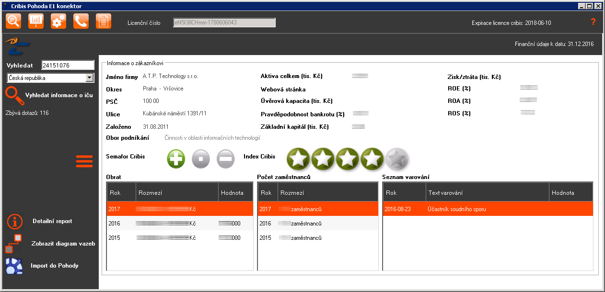Click company name A.T.P. Technology s.r.o.

click(170, 76)
